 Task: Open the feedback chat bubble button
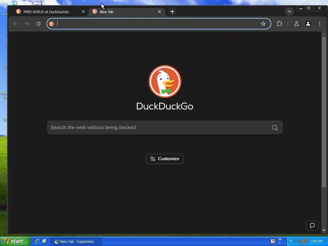coord(312,225)
